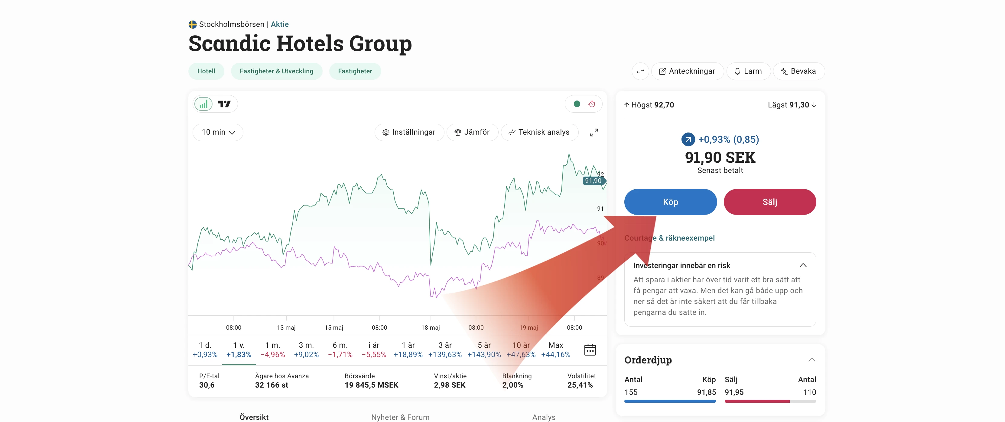Select the 6 m. period tab
The height and width of the screenshot is (422, 1005).
pos(340,350)
